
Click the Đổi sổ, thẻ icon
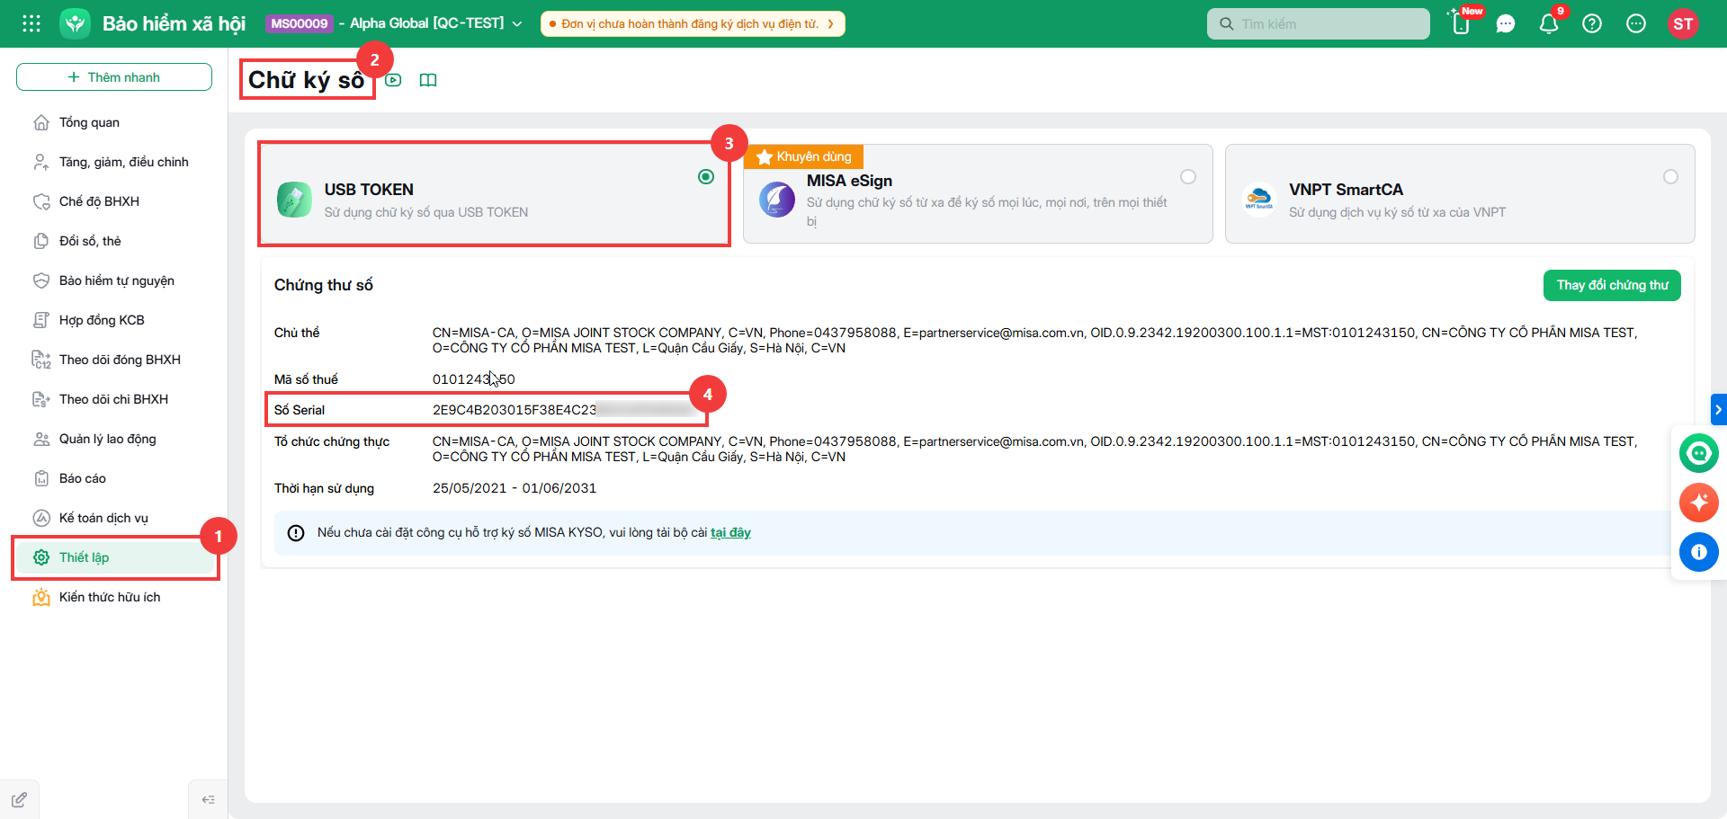click(41, 241)
